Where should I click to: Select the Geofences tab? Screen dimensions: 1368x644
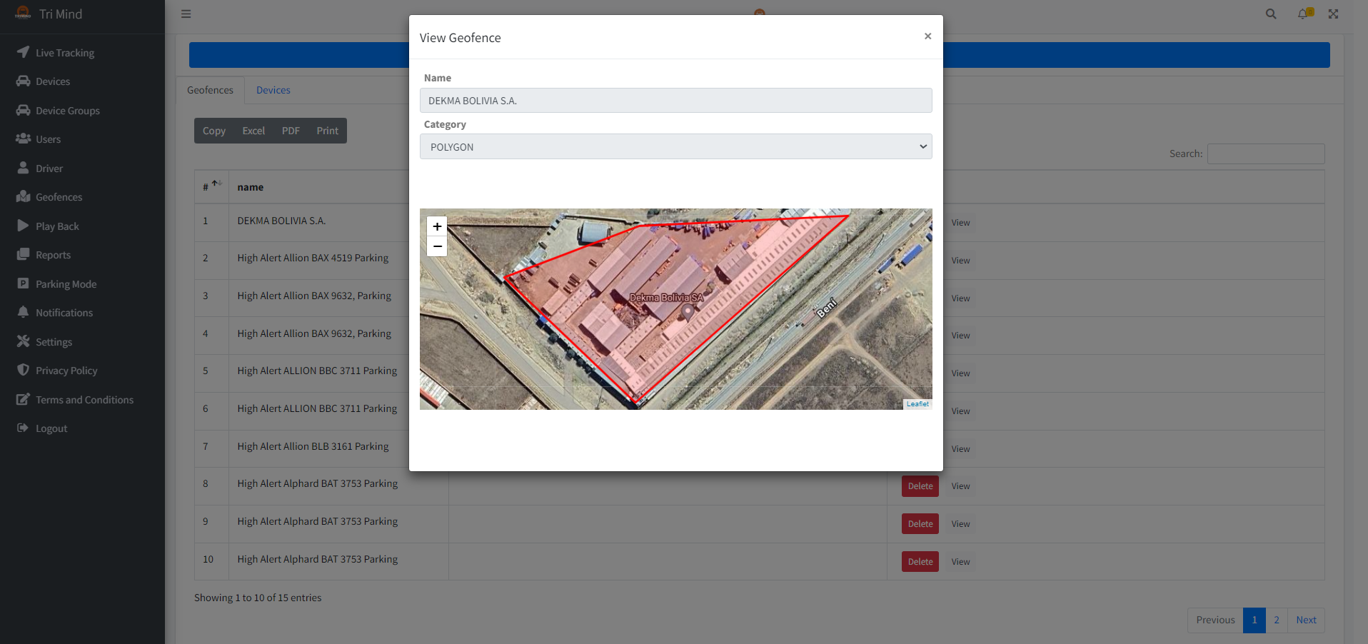pyautogui.click(x=209, y=90)
